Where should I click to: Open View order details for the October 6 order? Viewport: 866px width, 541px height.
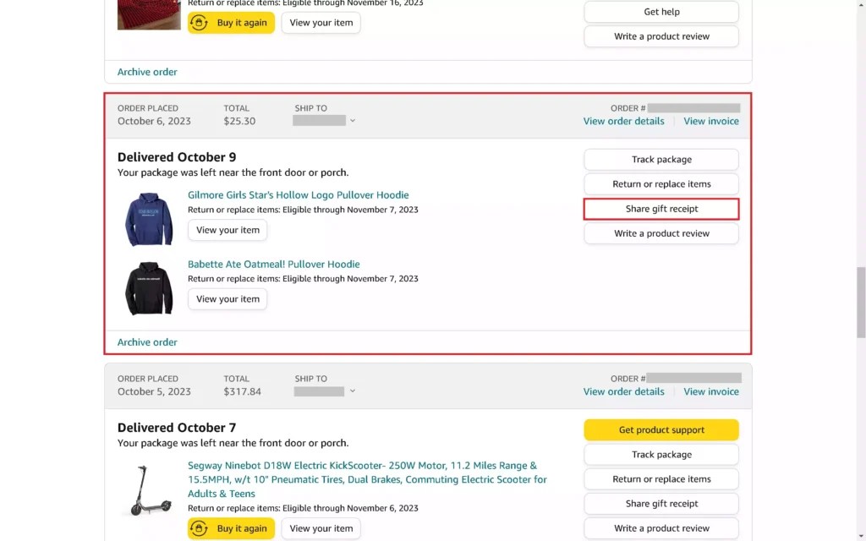[x=623, y=121]
